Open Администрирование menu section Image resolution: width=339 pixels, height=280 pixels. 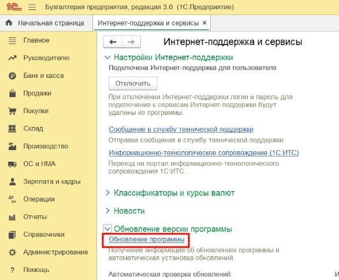pos(55,252)
